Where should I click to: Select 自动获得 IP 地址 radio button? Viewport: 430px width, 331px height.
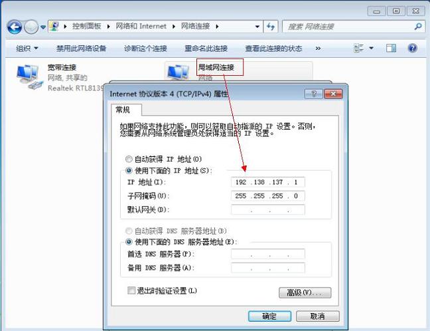coord(129,160)
